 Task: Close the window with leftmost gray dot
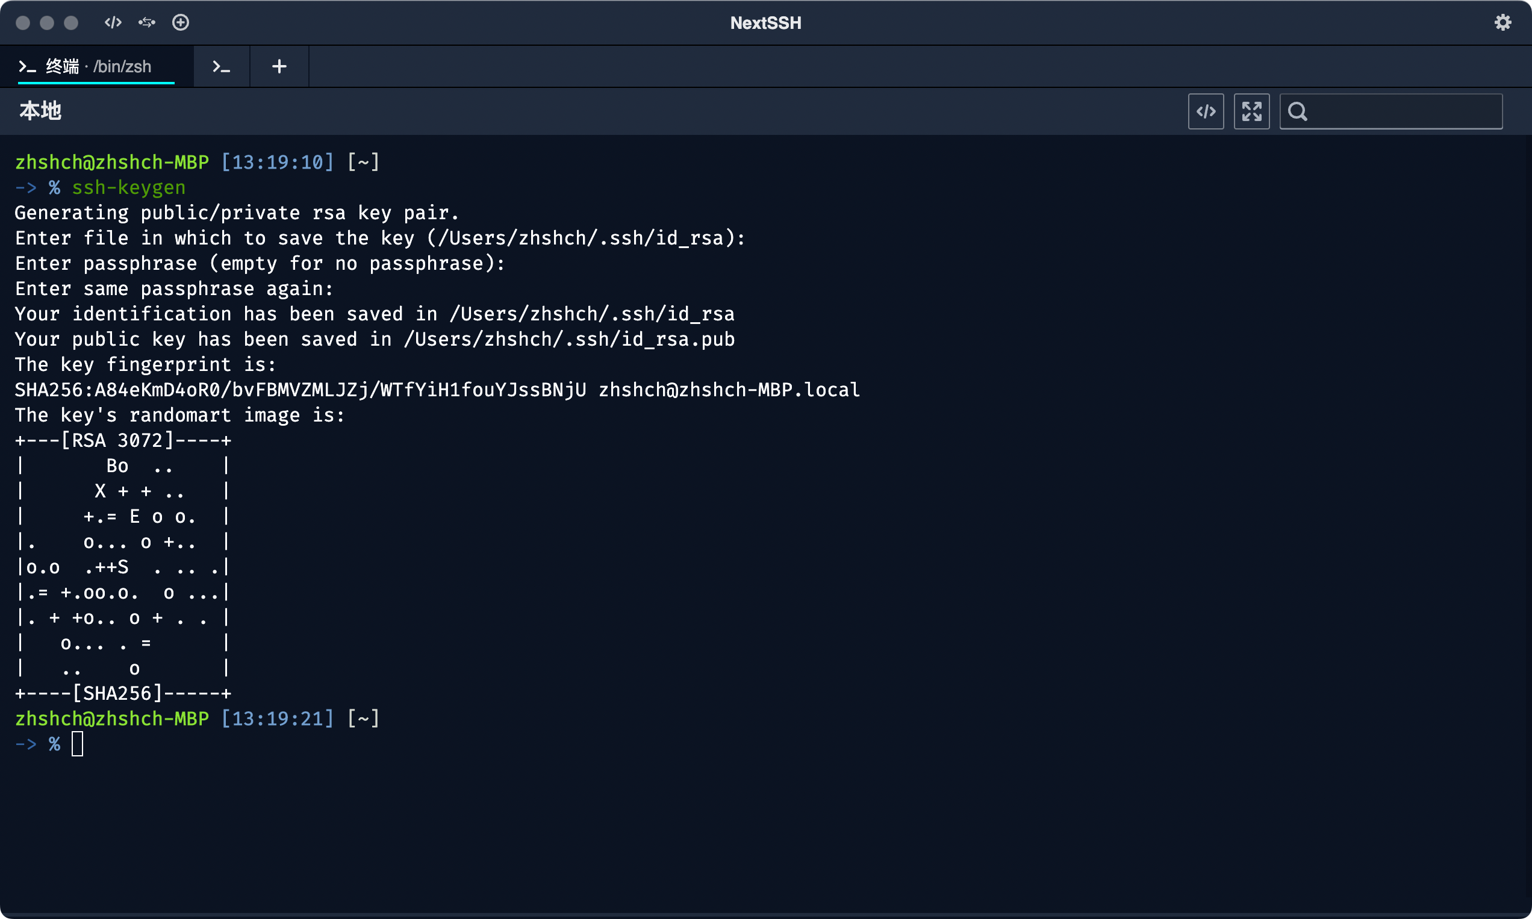point(23,23)
